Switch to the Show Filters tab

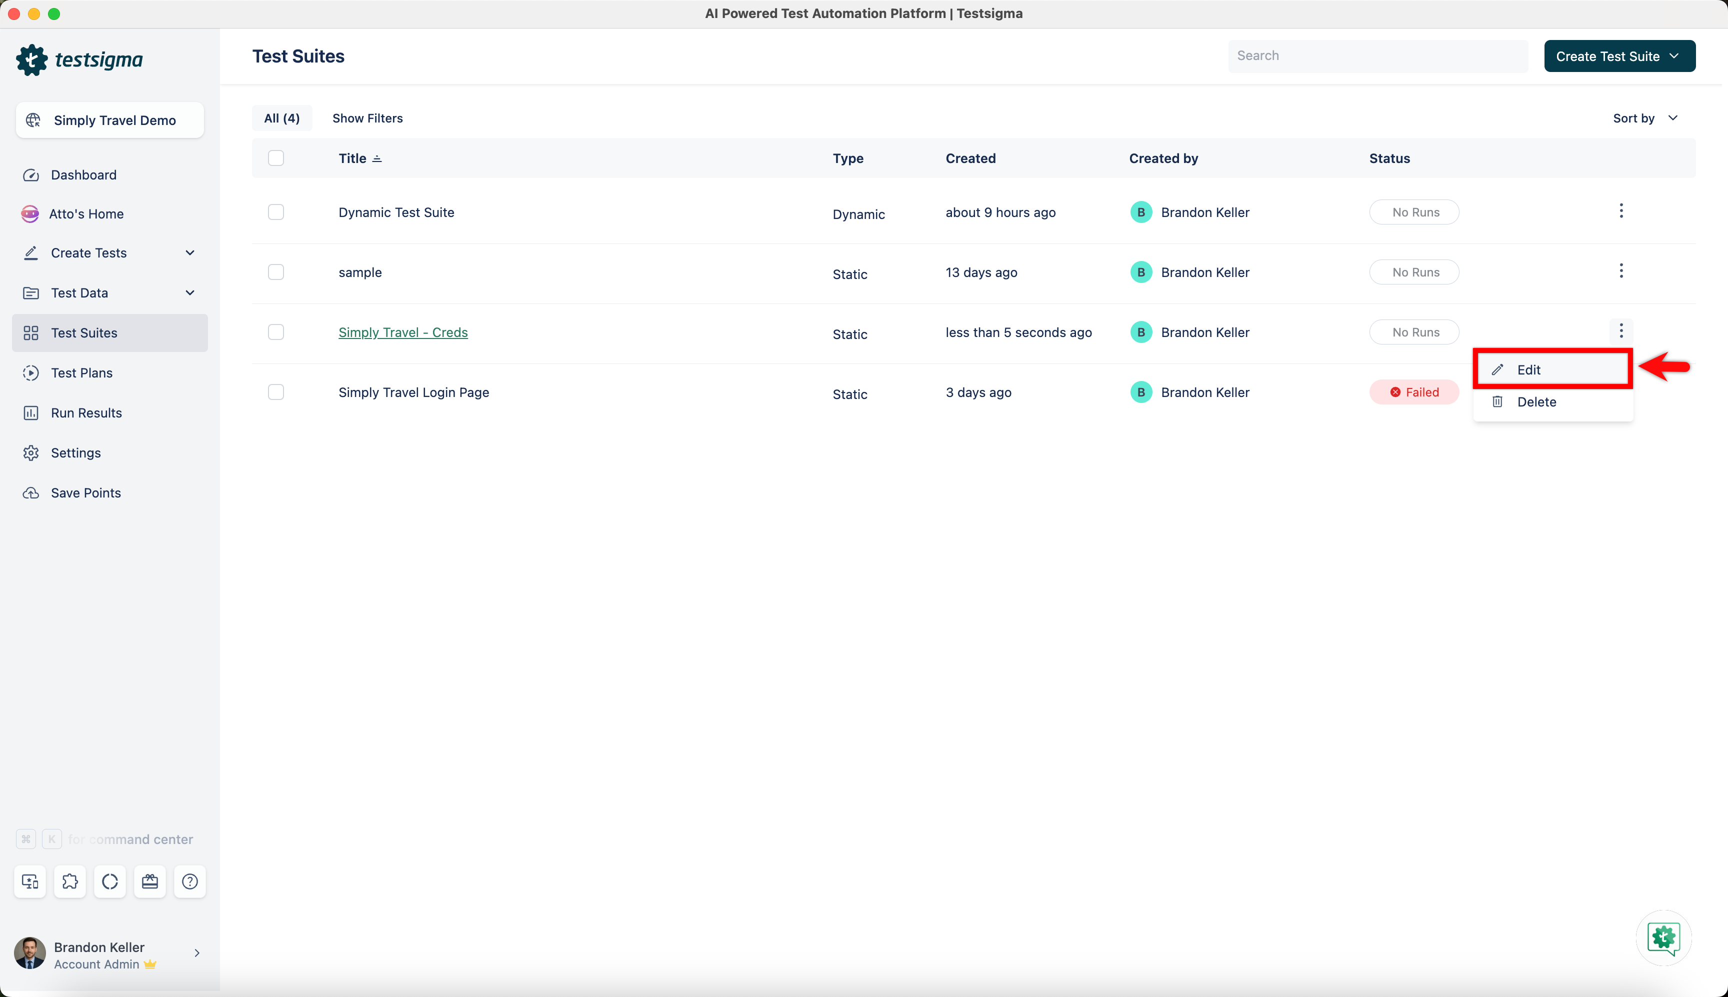coord(368,118)
